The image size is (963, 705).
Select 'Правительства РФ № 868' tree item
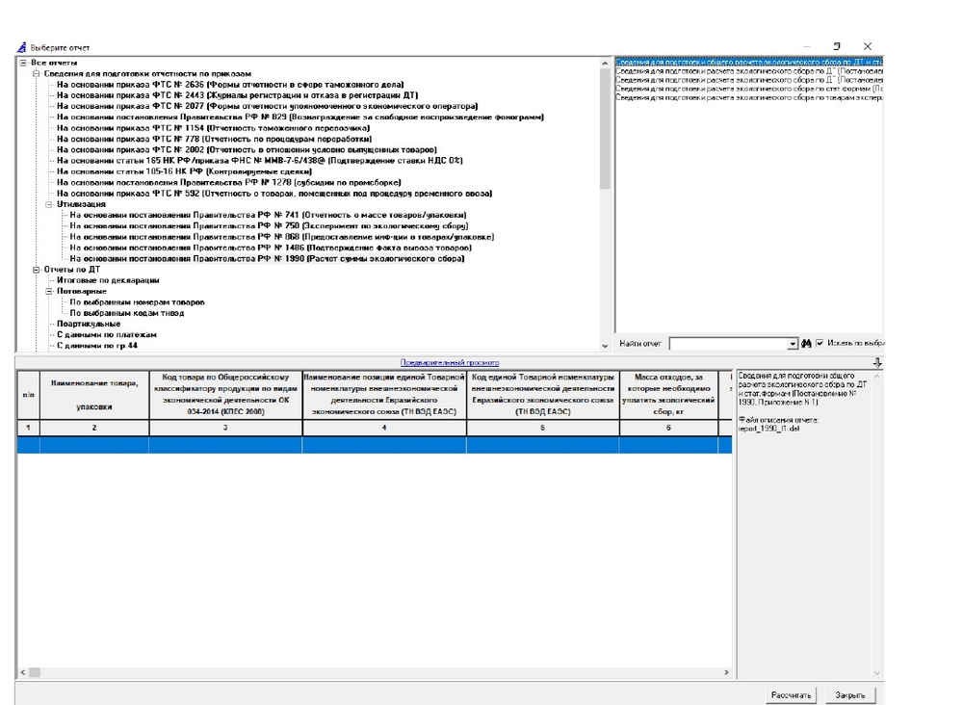282,237
